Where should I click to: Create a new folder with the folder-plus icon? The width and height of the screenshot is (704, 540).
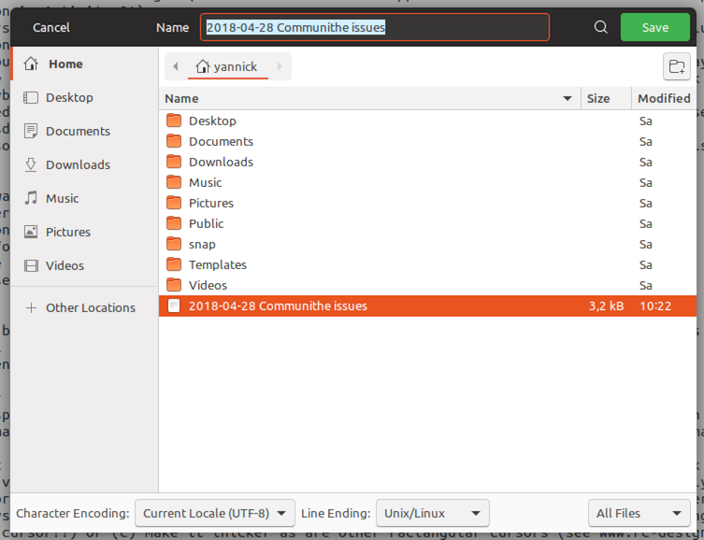[x=677, y=66]
